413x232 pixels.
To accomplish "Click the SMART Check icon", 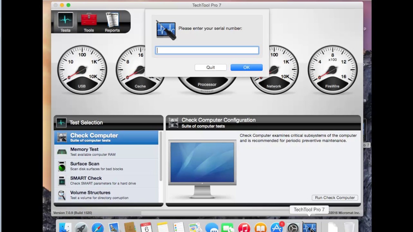I will click(x=62, y=181).
